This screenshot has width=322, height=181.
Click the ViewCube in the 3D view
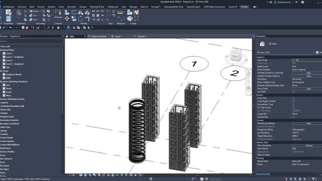point(236,56)
